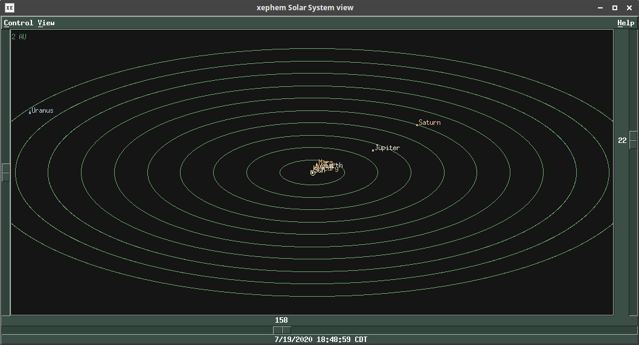The width and height of the screenshot is (639, 345).
Task: Minimize the xephem Solar System window
Action: pos(600,8)
